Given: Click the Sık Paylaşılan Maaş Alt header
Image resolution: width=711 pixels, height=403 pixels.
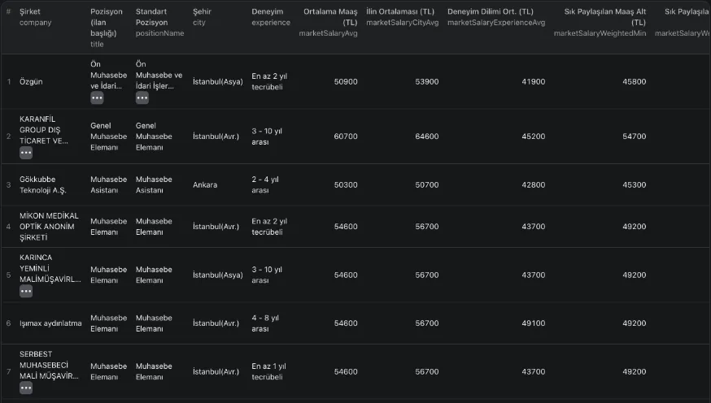Looking at the screenshot, I should point(605,17).
